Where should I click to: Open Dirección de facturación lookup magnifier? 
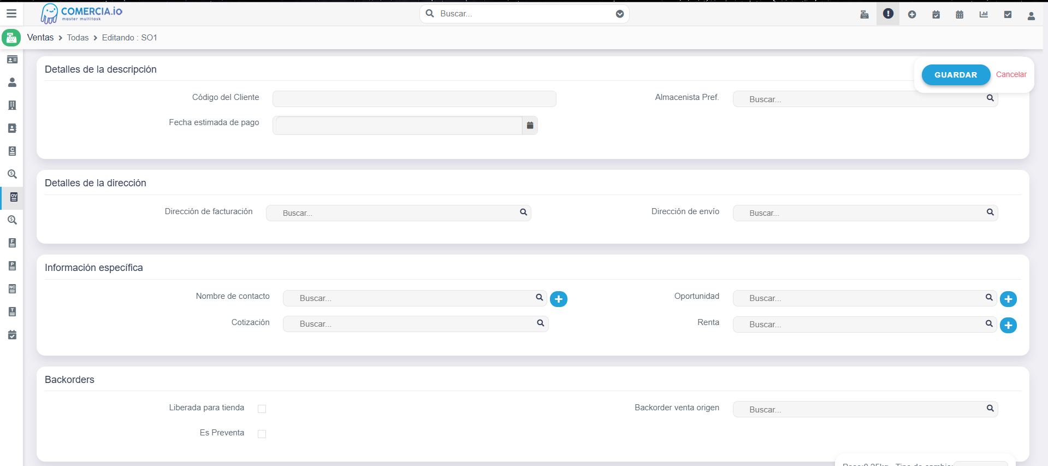click(x=523, y=212)
